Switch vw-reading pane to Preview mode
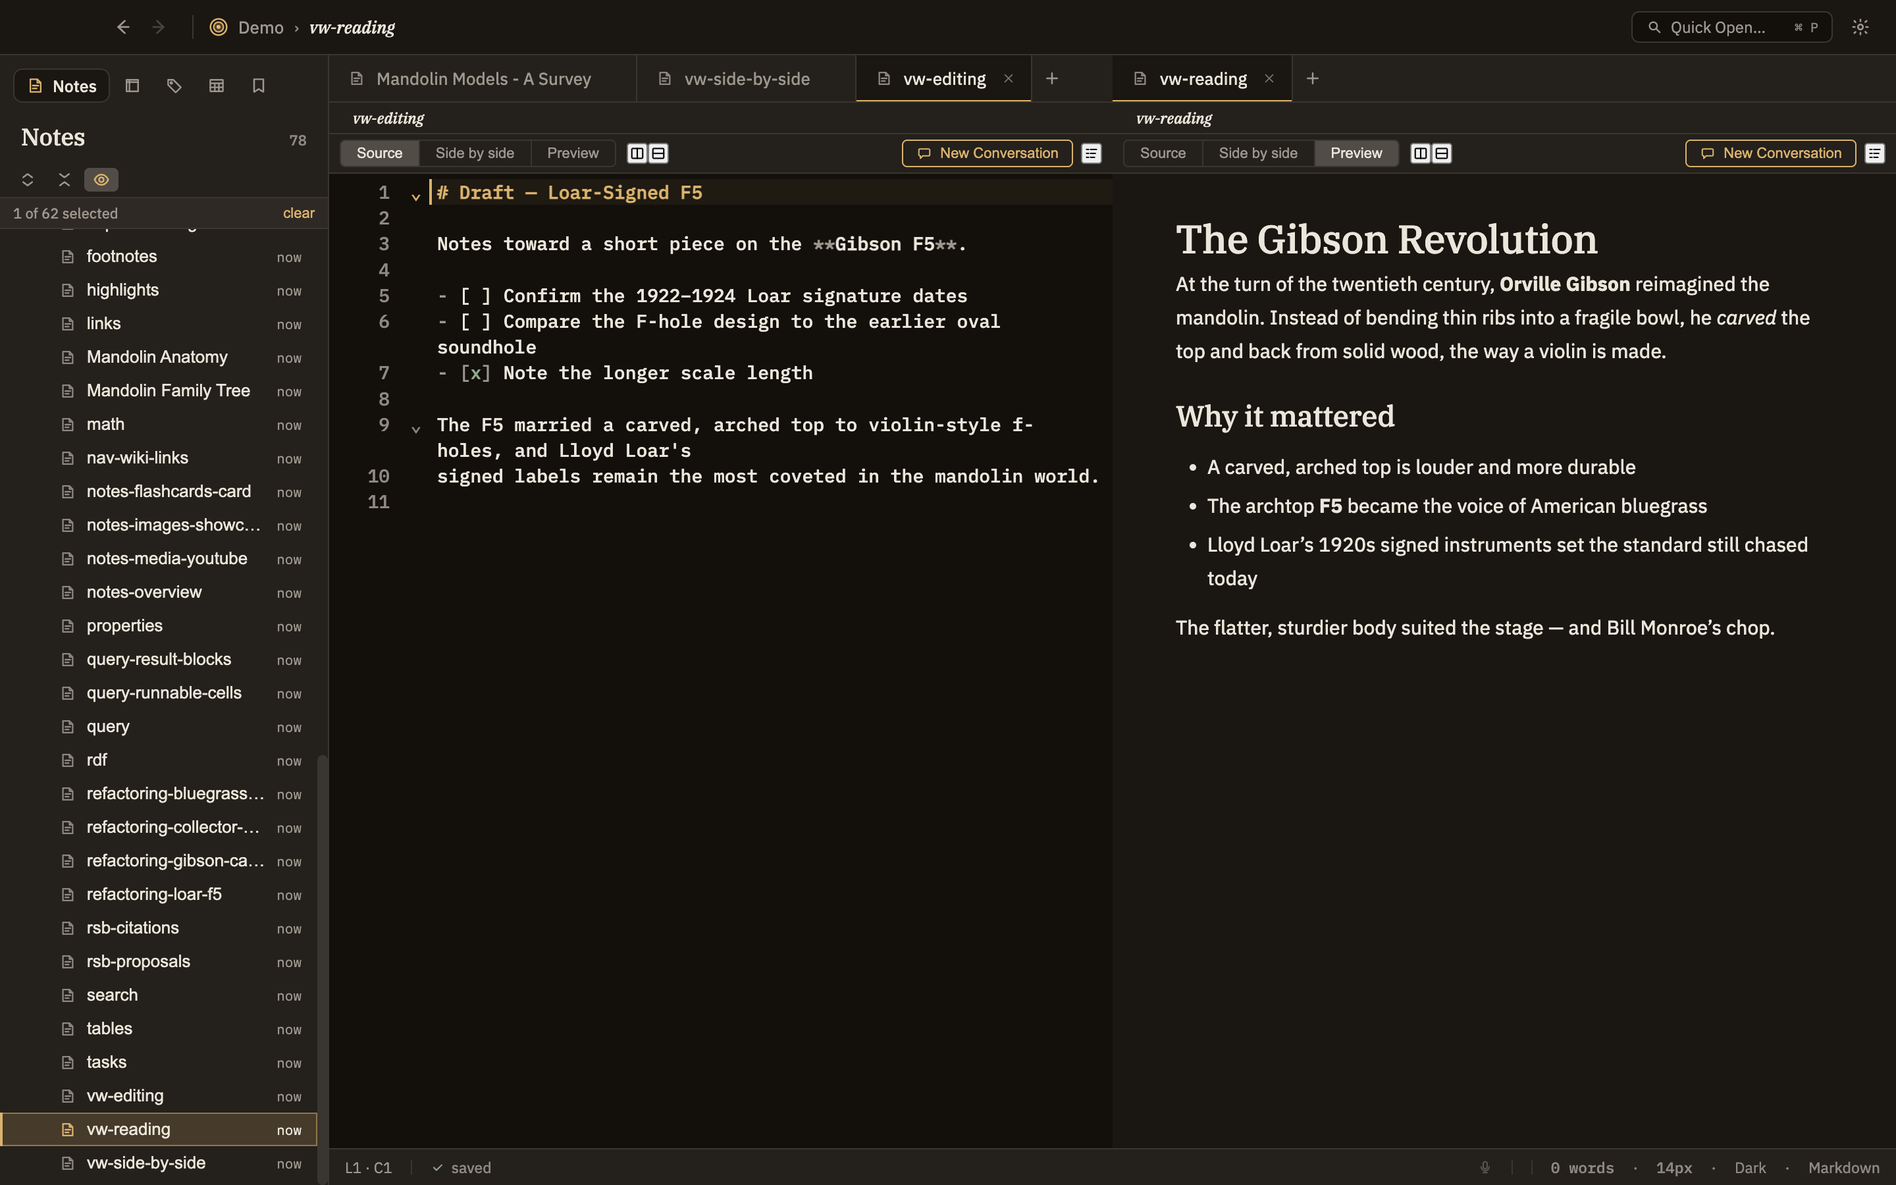 [1356, 153]
